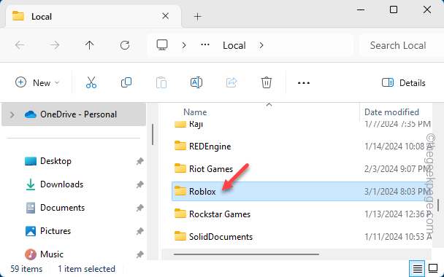Open Music in the navigation pane
This screenshot has height=277, width=444.
tap(52, 254)
